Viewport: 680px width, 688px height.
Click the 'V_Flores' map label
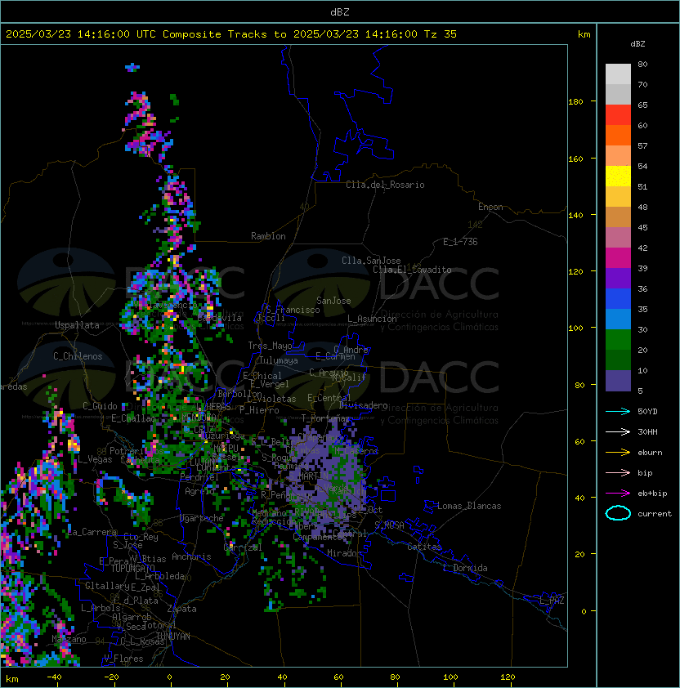[123, 659]
